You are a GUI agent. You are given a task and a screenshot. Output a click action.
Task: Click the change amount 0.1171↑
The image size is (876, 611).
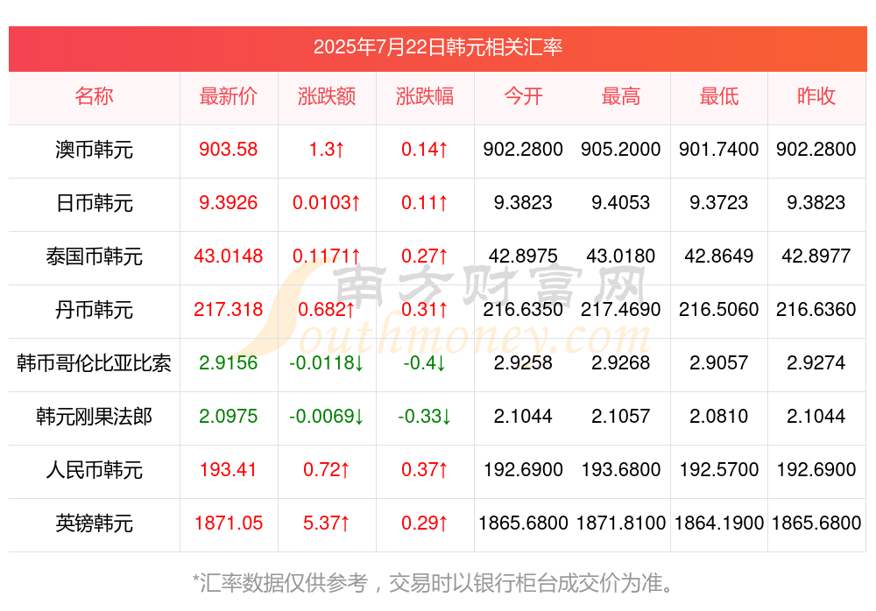click(x=327, y=256)
